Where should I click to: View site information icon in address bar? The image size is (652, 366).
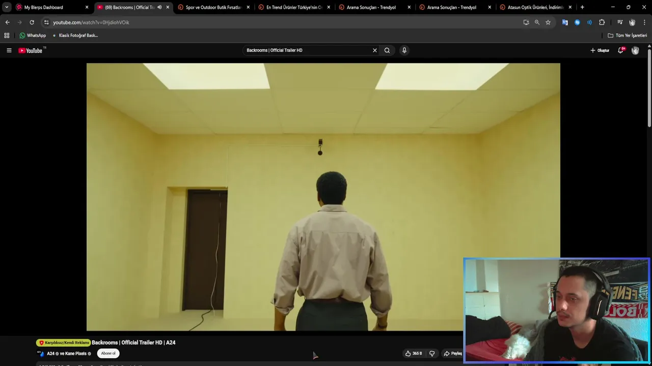point(46,22)
